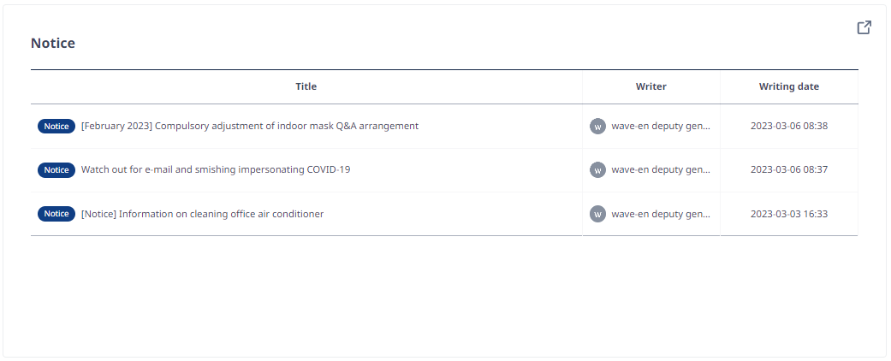The height and width of the screenshot is (361, 891).
Task: Click writer avatar beside the indoor mask notice
Action: 597,126
